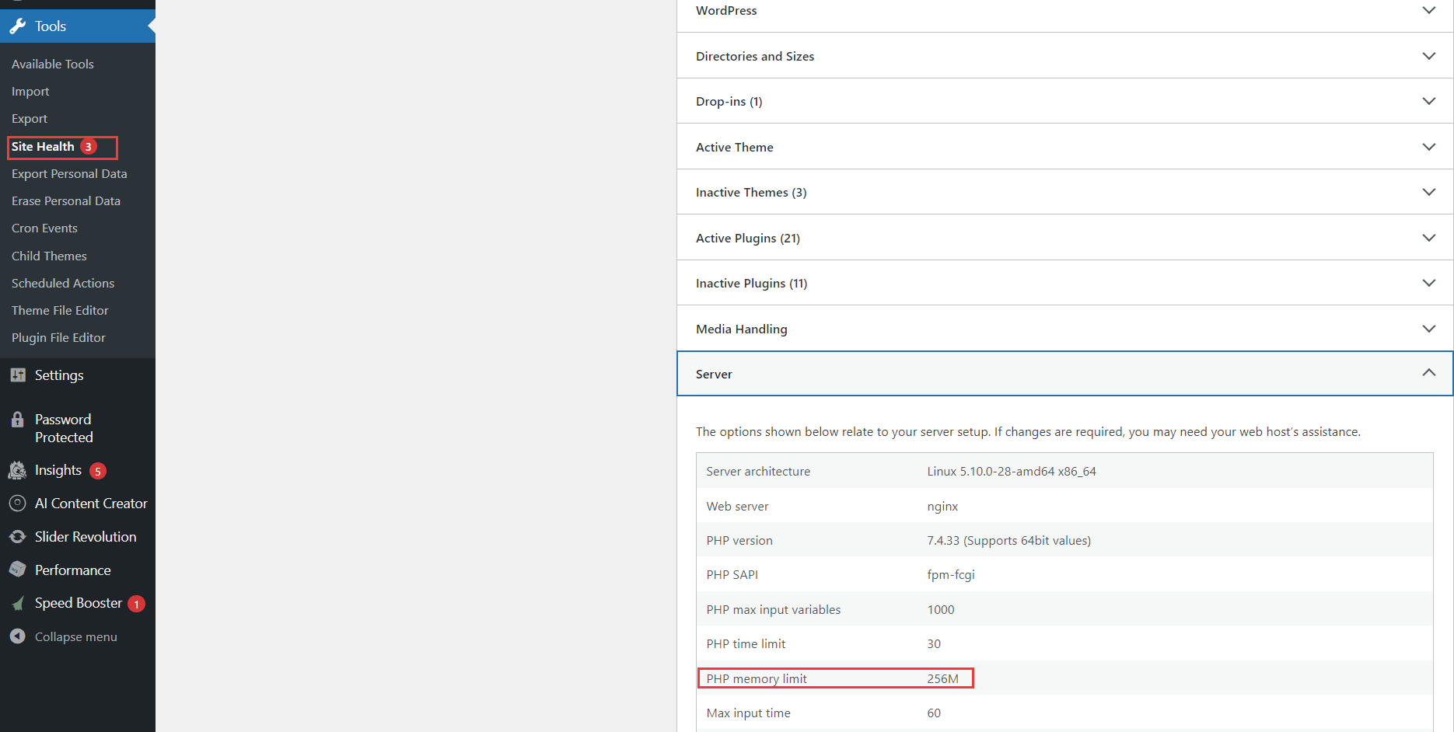Open Cron Events submenu item
Viewport: 1454px width, 732px height.
[x=44, y=228]
